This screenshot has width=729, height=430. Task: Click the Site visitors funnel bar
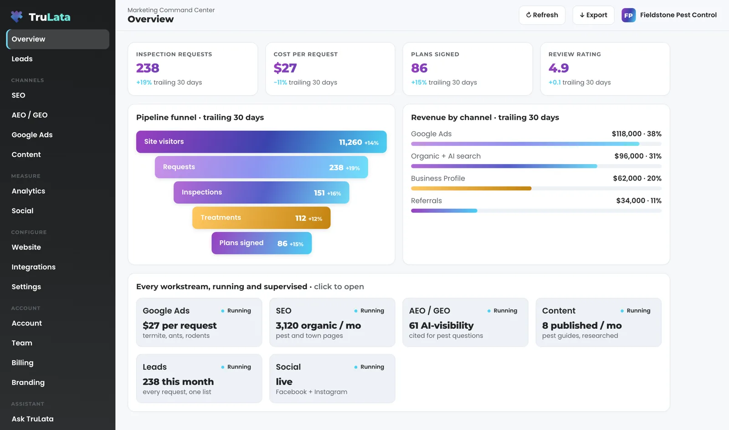(262, 142)
